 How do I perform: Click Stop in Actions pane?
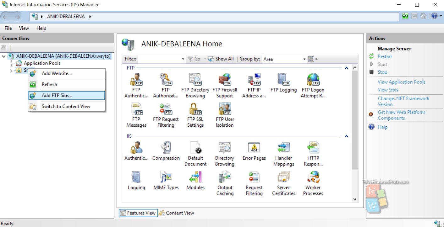point(382,72)
